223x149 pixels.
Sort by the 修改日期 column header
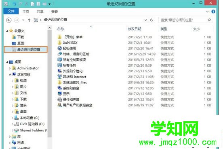[x=135, y=29]
